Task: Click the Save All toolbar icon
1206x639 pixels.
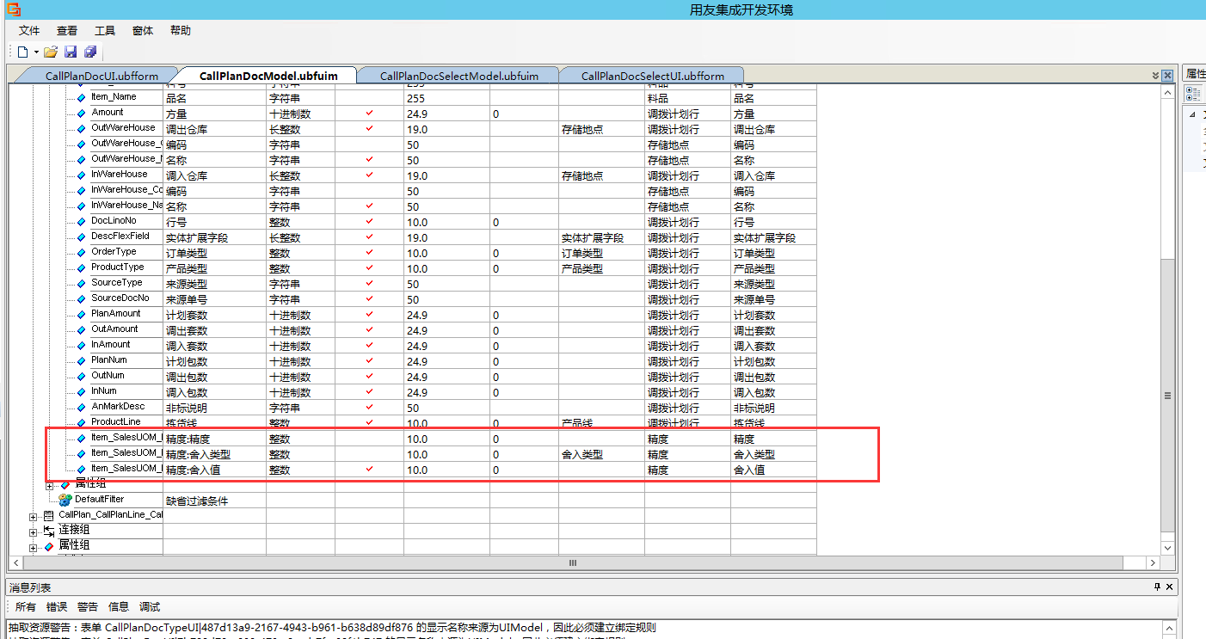Action: pyautogui.click(x=89, y=52)
